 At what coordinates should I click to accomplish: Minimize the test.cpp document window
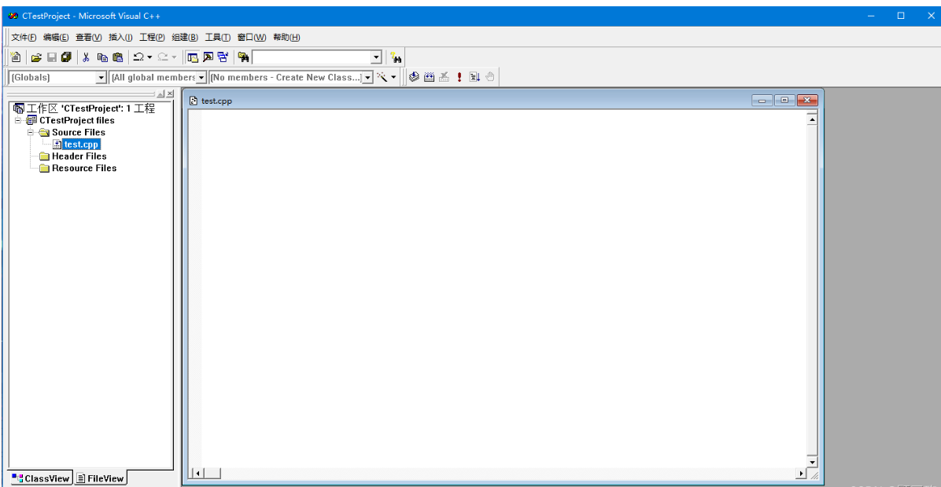click(x=762, y=101)
